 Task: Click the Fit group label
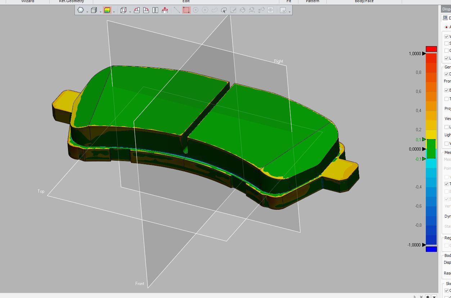[289, 1]
